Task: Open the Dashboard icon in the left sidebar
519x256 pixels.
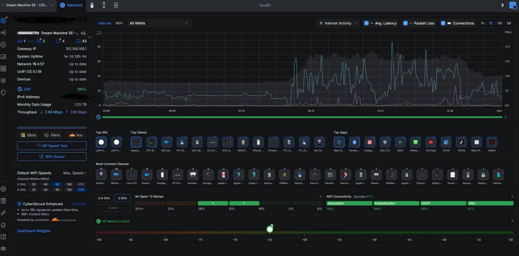Action: point(3,21)
